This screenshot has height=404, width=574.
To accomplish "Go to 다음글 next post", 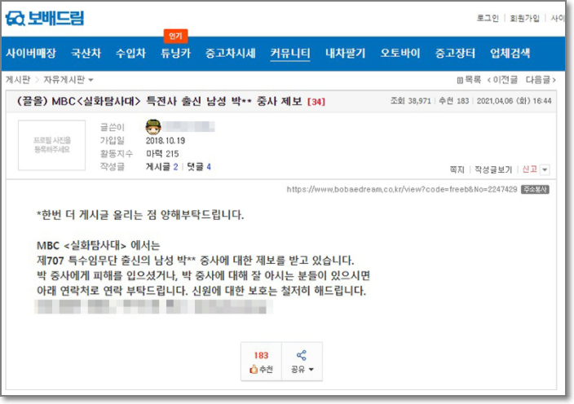I will pyautogui.click(x=541, y=80).
